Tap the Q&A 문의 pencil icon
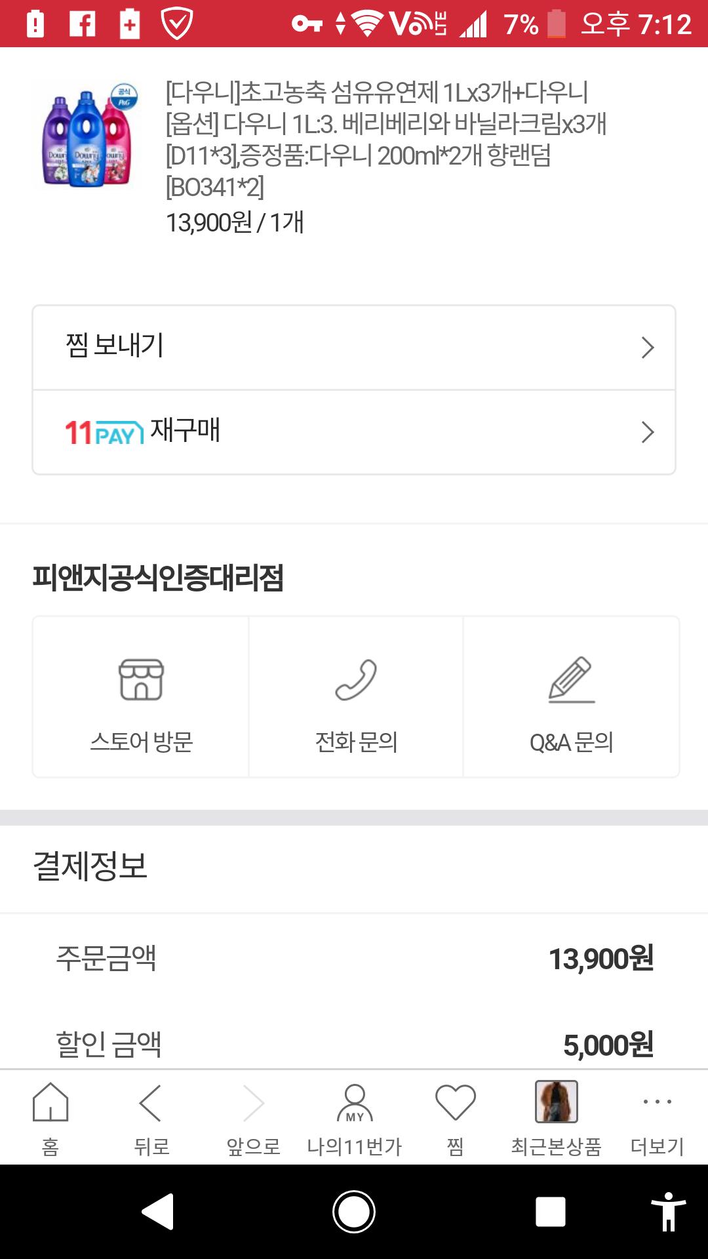Image resolution: width=708 pixels, height=1259 pixels. point(571,680)
